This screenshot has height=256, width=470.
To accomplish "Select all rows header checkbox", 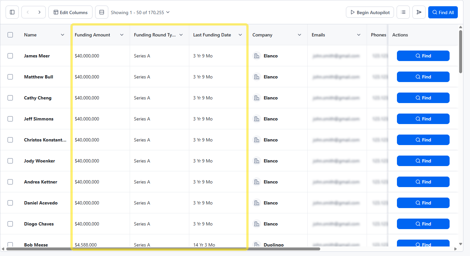I will 10,35.
